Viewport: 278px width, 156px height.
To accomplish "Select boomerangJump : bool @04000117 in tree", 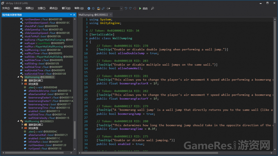I will click(49, 104).
